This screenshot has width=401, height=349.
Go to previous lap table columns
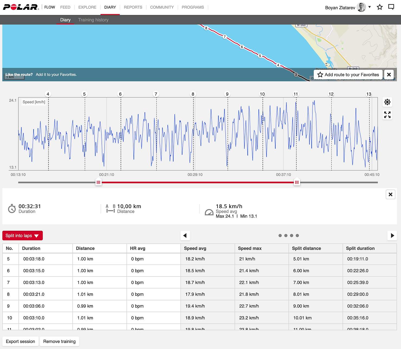[185, 236]
